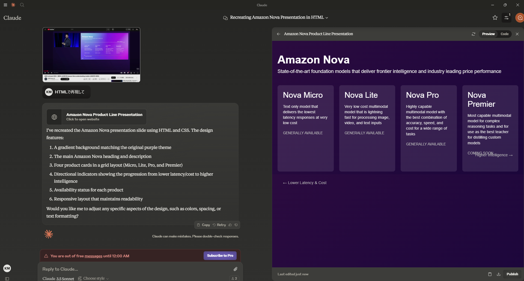The width and height of the screenshot is (524, 281).
Task: Click the Amazon Nova heading in the preview
Action: [x=314, y=60]
